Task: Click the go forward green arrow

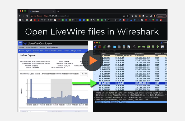Action: 144,47
